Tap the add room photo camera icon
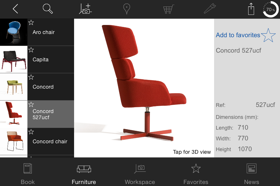280x186 pixels. (x=85, y=9)
